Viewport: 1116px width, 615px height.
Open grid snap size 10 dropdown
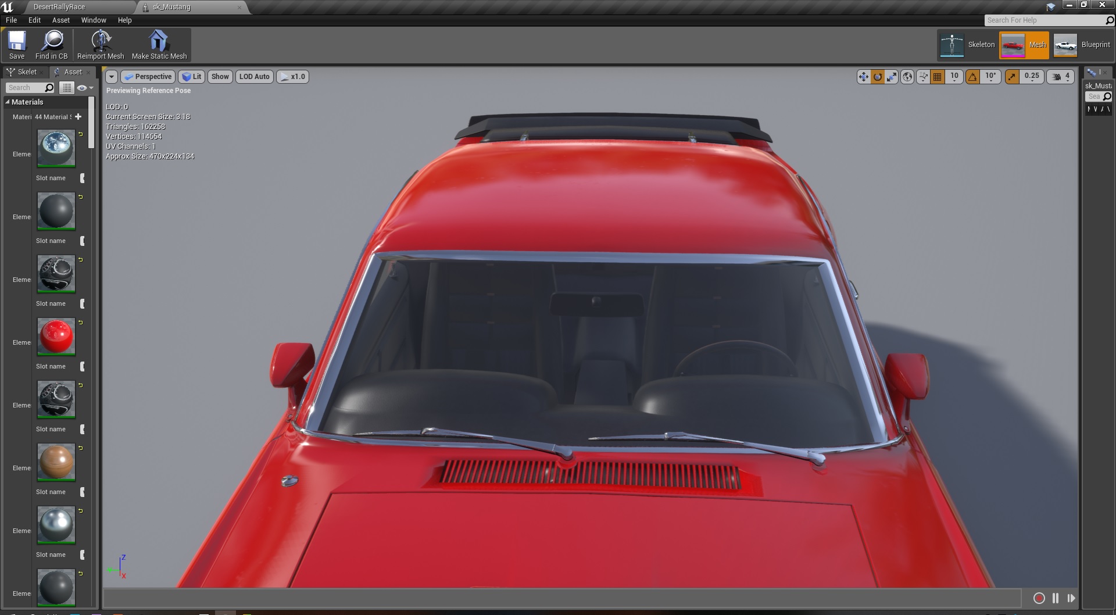[954, 77]
